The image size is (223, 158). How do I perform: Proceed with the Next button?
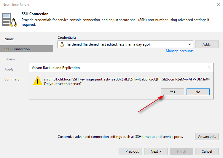tap(156, 151)
